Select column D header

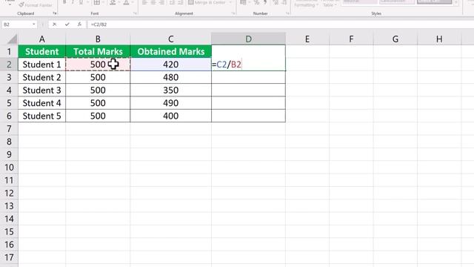coord(249,39)
